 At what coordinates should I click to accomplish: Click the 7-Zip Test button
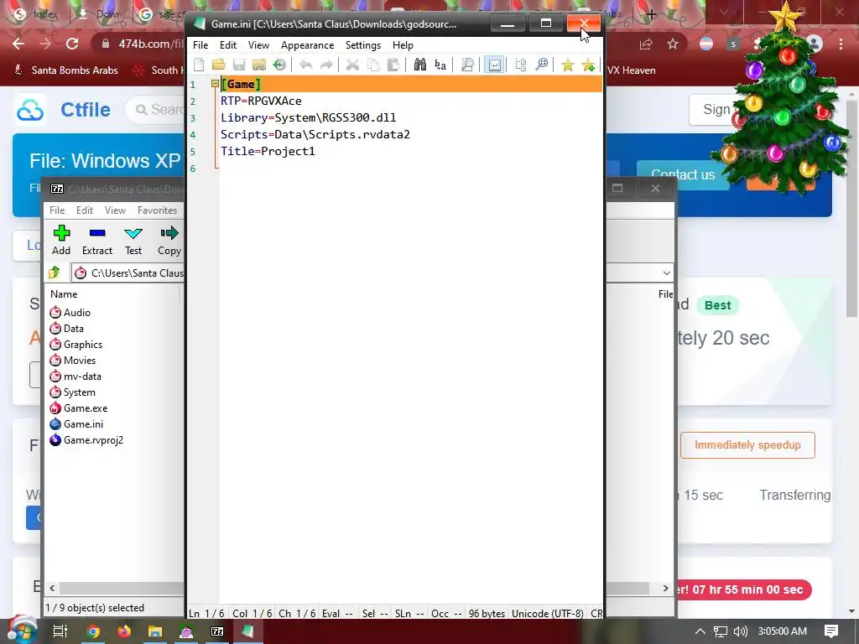click(x=133, y=240)
